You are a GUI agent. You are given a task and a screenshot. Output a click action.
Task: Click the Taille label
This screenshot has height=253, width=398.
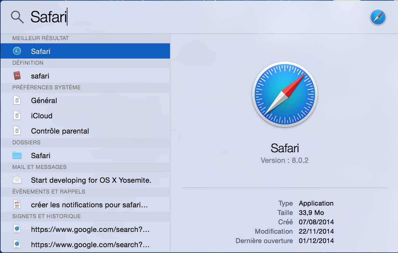tap(285, 213)
